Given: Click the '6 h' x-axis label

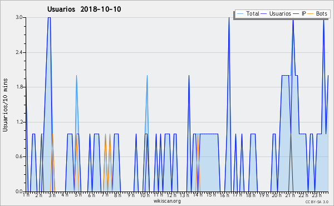Looking at the screenshot, I should (91, 195).
